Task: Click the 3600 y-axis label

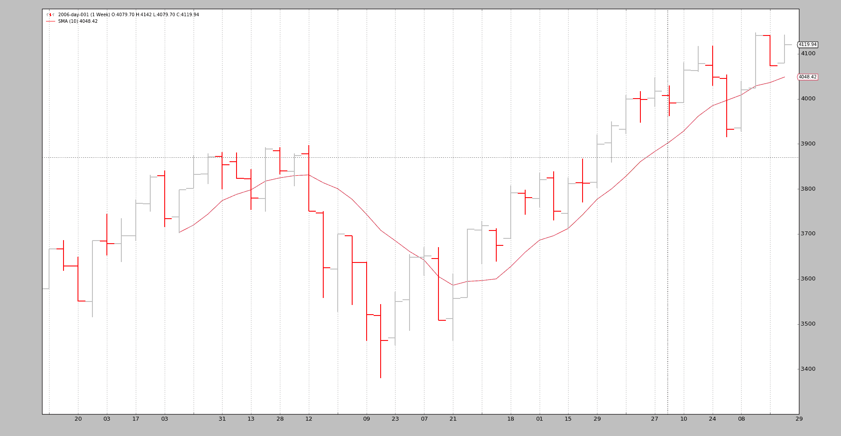Action: click(808, 279)
